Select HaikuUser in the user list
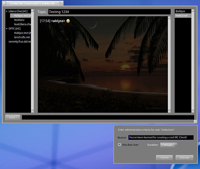The height and width of the screenshot is (169, 200). [183, 16]
